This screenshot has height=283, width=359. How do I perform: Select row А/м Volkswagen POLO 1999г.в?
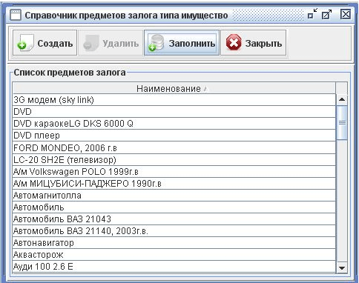coord(174,171)
